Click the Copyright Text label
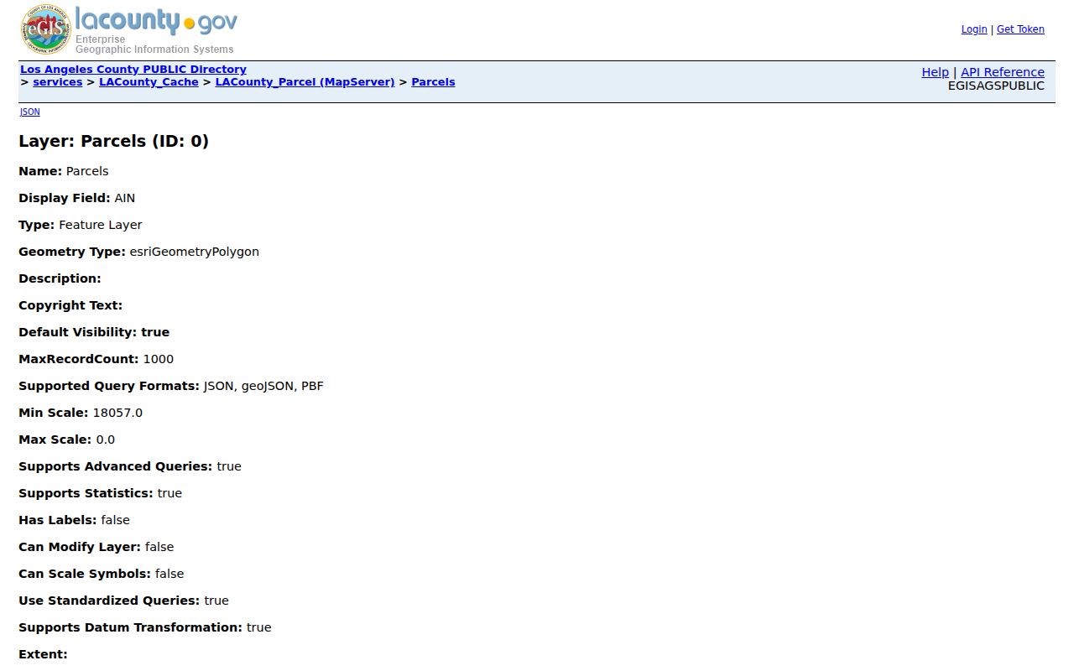Screen dimensions: 1074x671 70,305
